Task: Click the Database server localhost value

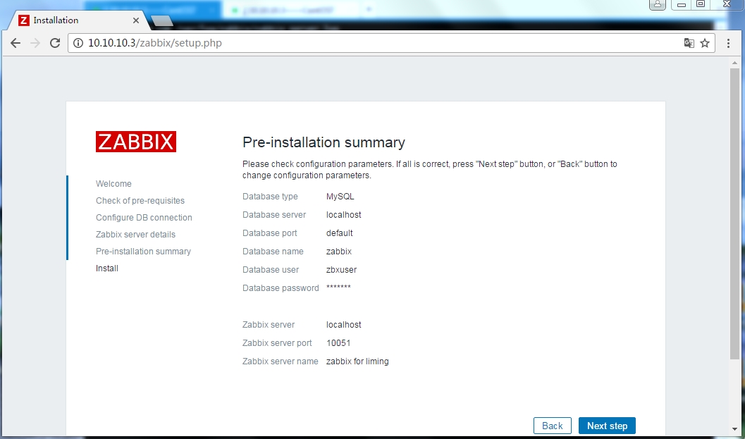Action: pyautogui.click(x=343, y=215)
